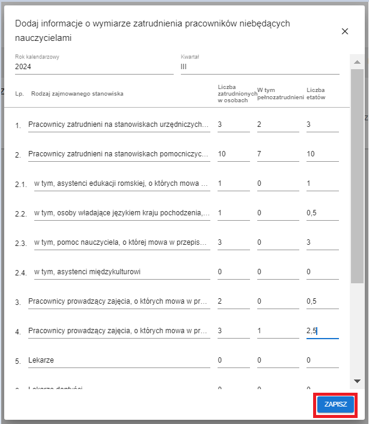Screen dimensions: 369x424
Task: Click the Rok kalendarzowy field showing 2024
Action: (x=94, y=67)
